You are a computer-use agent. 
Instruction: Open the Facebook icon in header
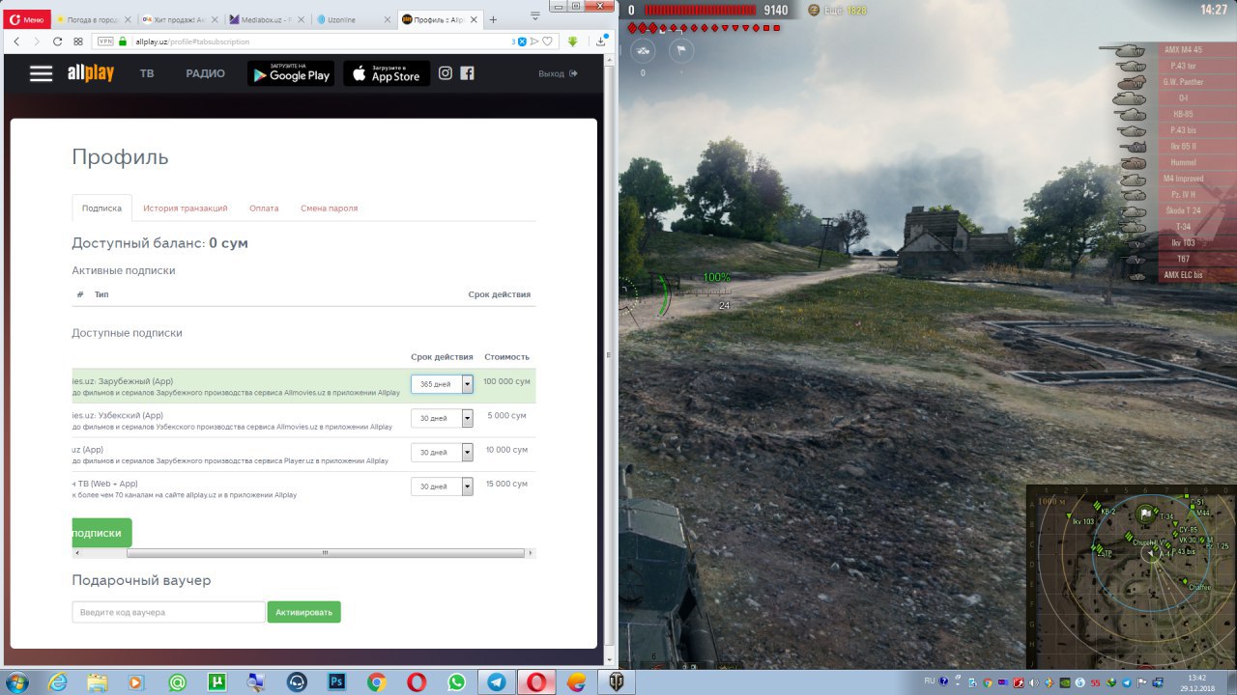pos(467,73)
